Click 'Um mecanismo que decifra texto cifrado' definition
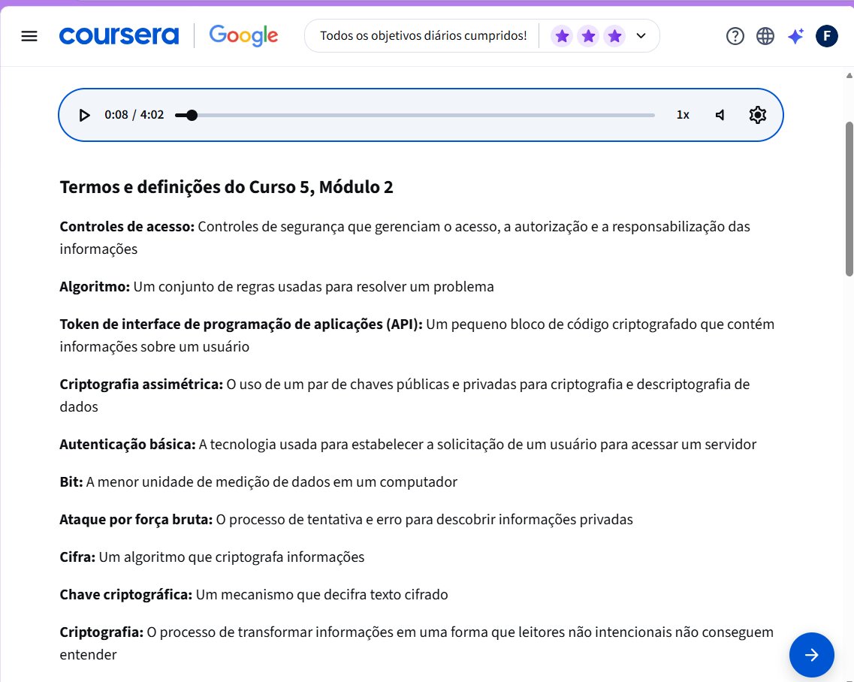This screenshot has width=854, height=682. [x=322, y=595]
